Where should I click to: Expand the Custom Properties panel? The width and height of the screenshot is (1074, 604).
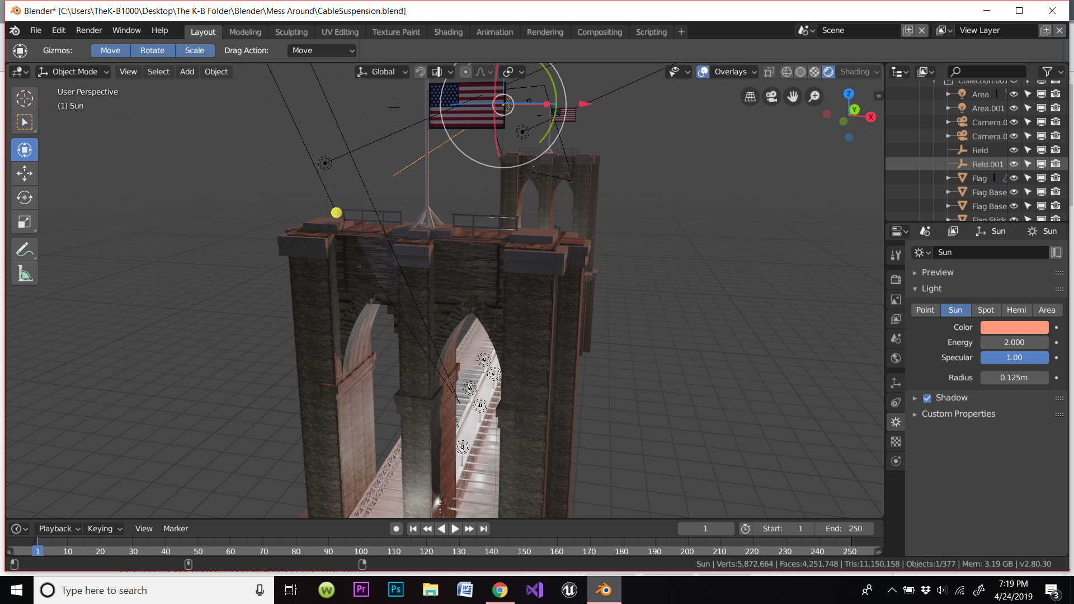[x=958, y=414]
